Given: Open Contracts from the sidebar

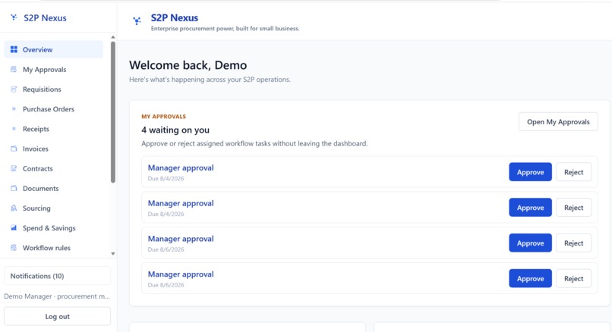Looking at the screenshot, I should (x=54, y=168).
